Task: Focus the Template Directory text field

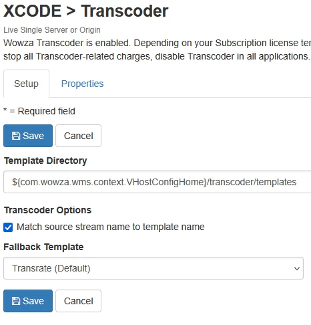Action: (157, 182)
